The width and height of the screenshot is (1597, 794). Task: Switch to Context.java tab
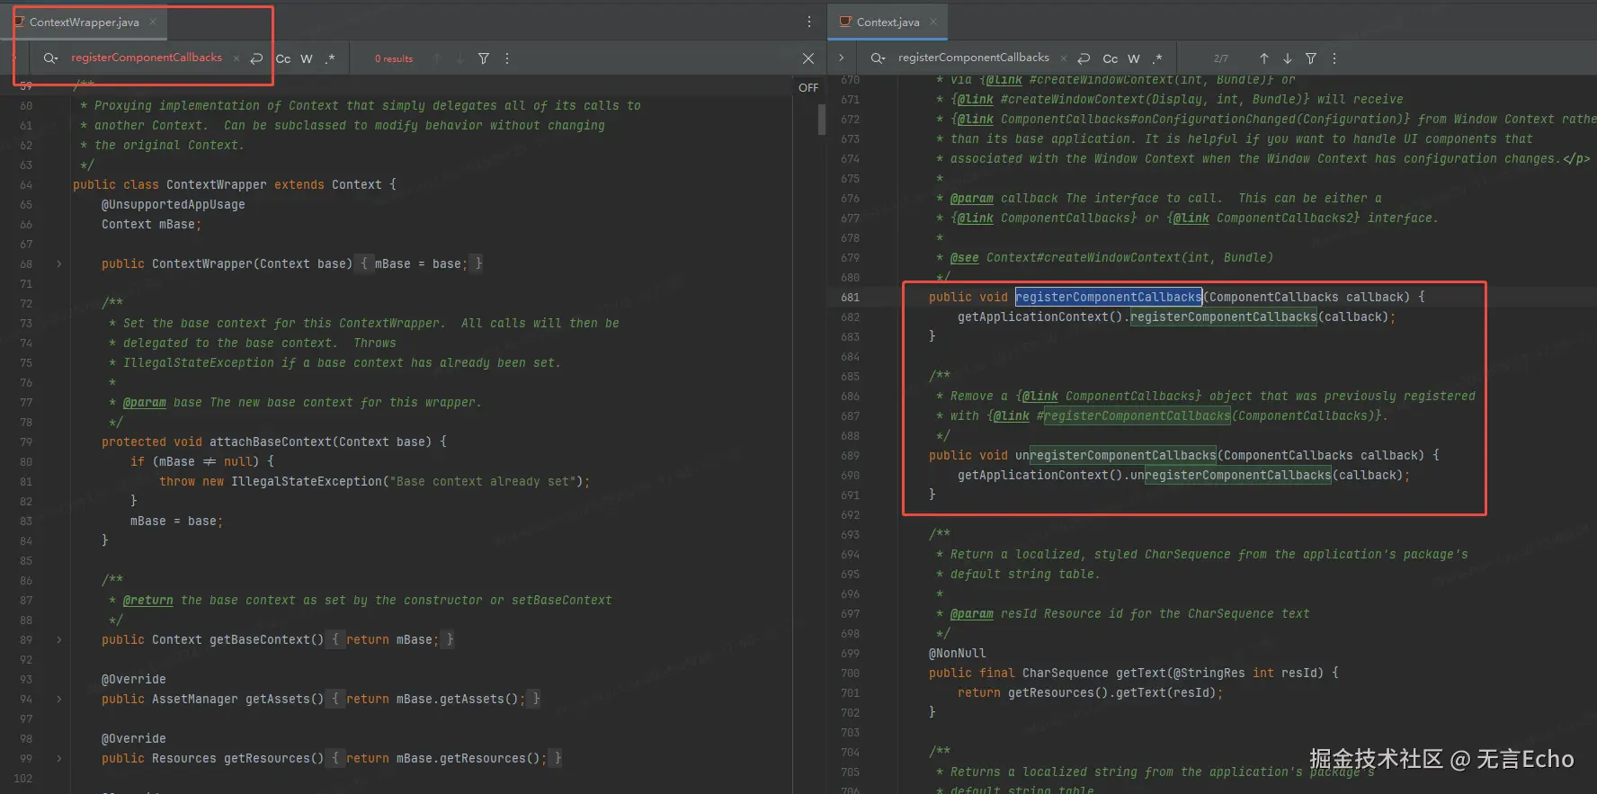pyautogui.click(x=888, y=22)
